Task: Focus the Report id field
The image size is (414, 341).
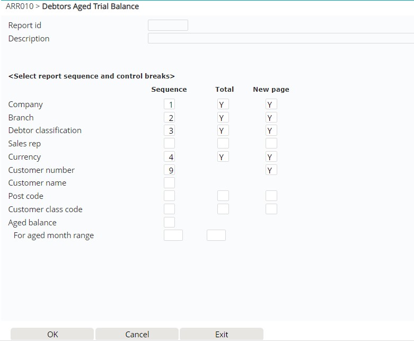Action: (x=168, y=25)
